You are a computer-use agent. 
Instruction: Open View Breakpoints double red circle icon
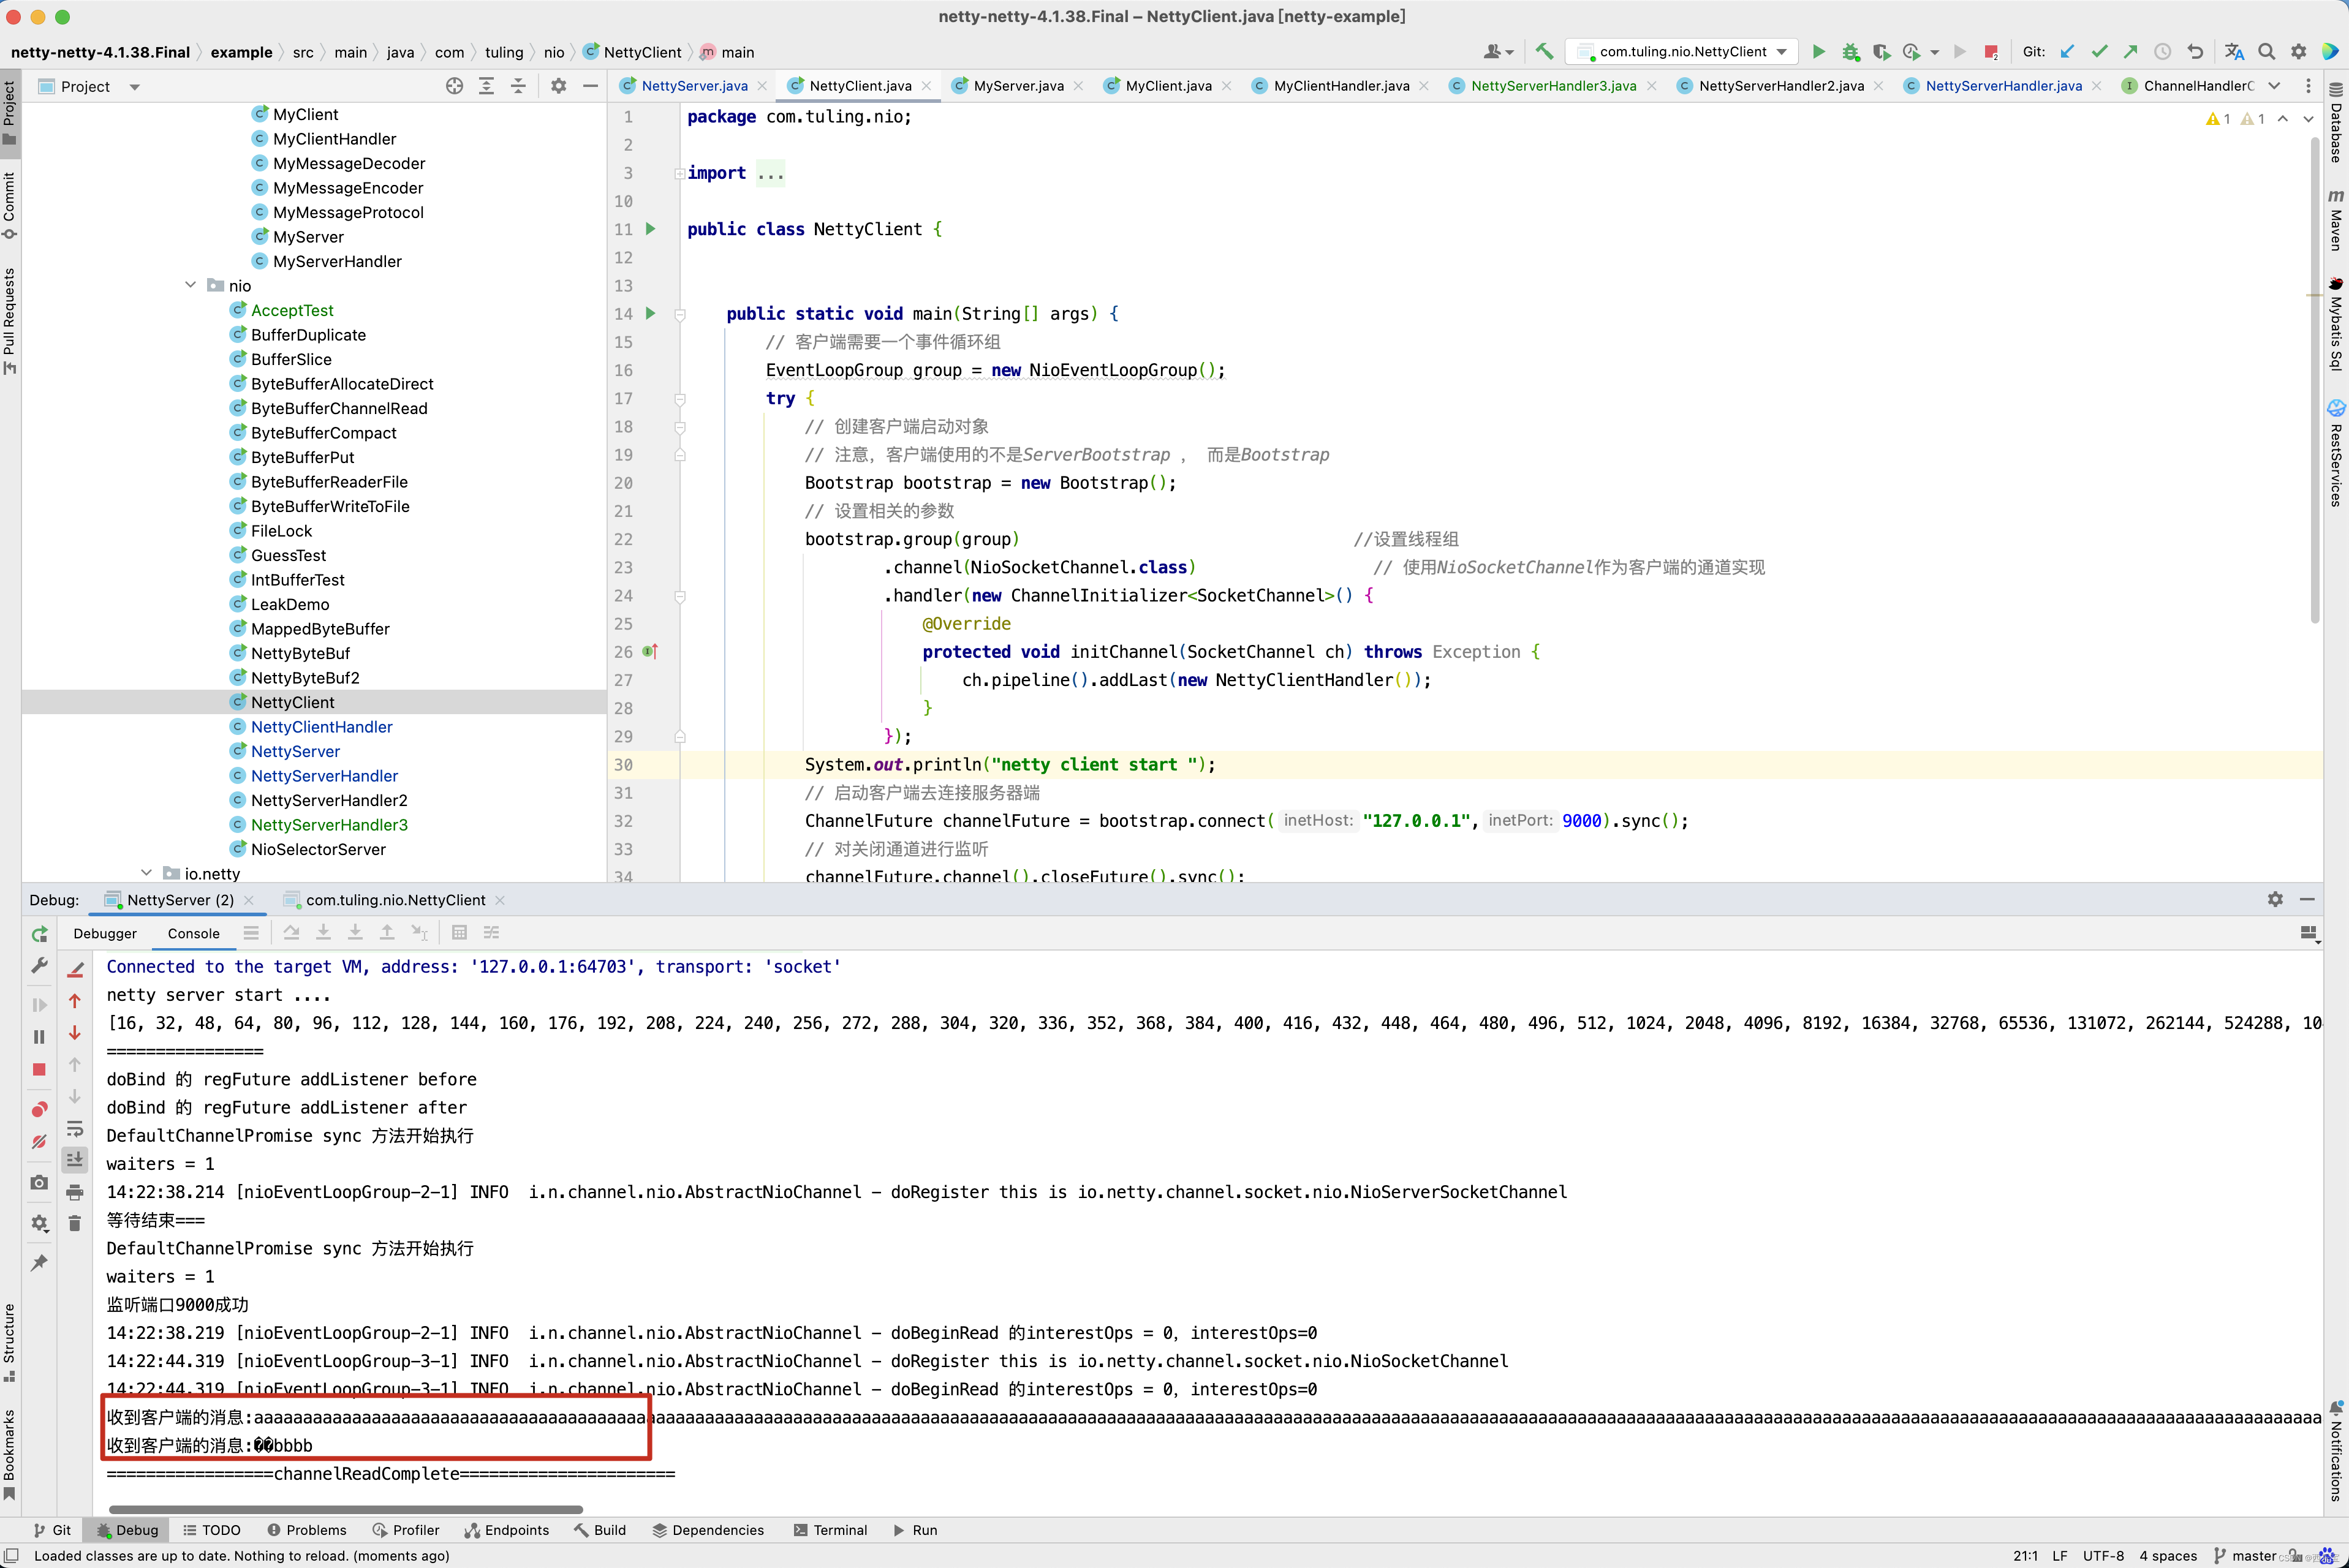pyautogui.click(x=39, y=1109)
